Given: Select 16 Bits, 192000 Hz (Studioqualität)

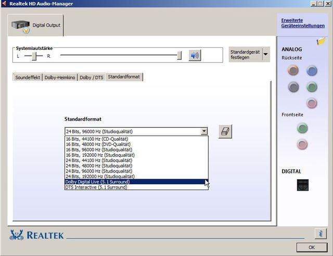Looking at the screenshot, I should pyautogui.click(x=136, y=155).
